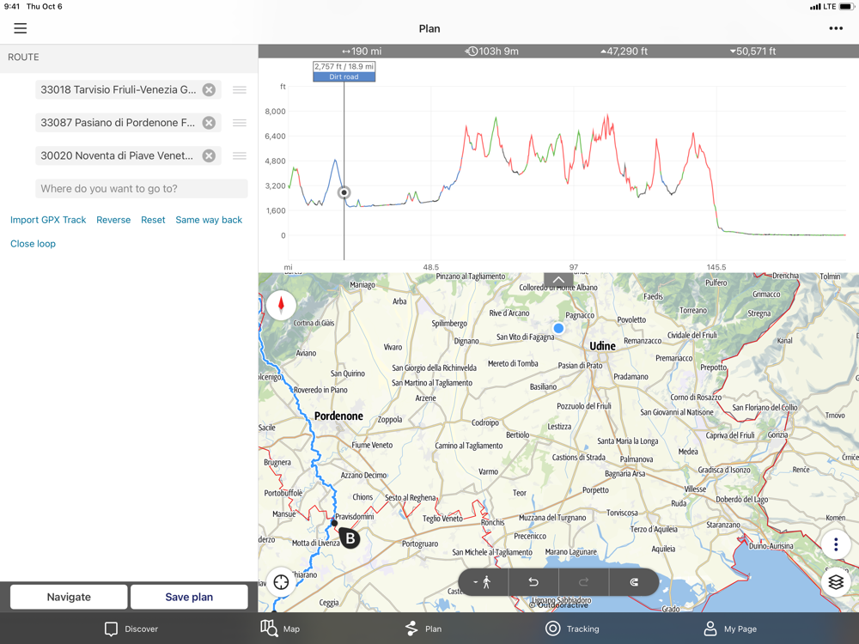Remove the Tarvisio waypoint from route
The width and height of the screenshot is (859, 644).
point(209,89)
